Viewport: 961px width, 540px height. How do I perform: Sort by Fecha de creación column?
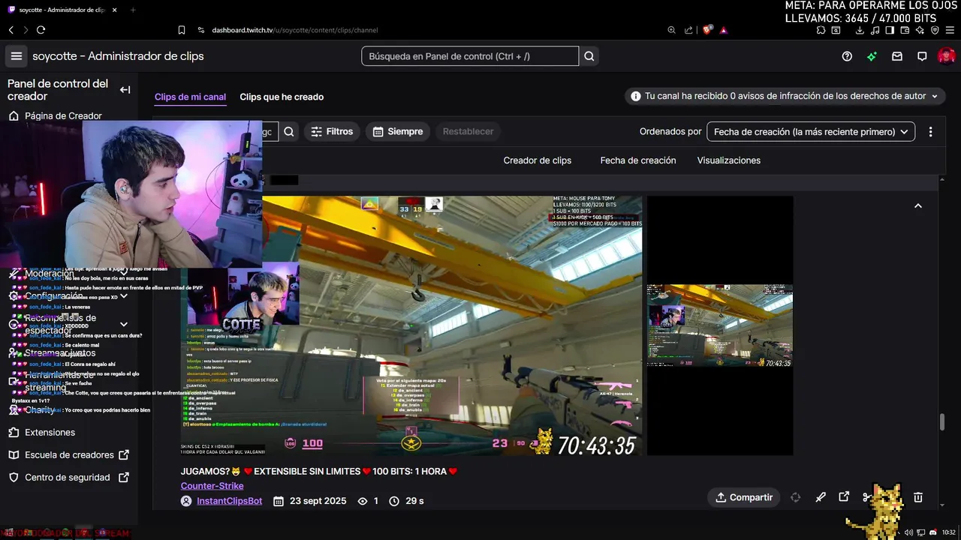click(638, 160)
